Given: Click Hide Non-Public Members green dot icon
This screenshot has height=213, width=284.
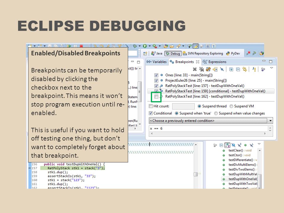Looking at the screenshot, I should (x=246, y=145).
